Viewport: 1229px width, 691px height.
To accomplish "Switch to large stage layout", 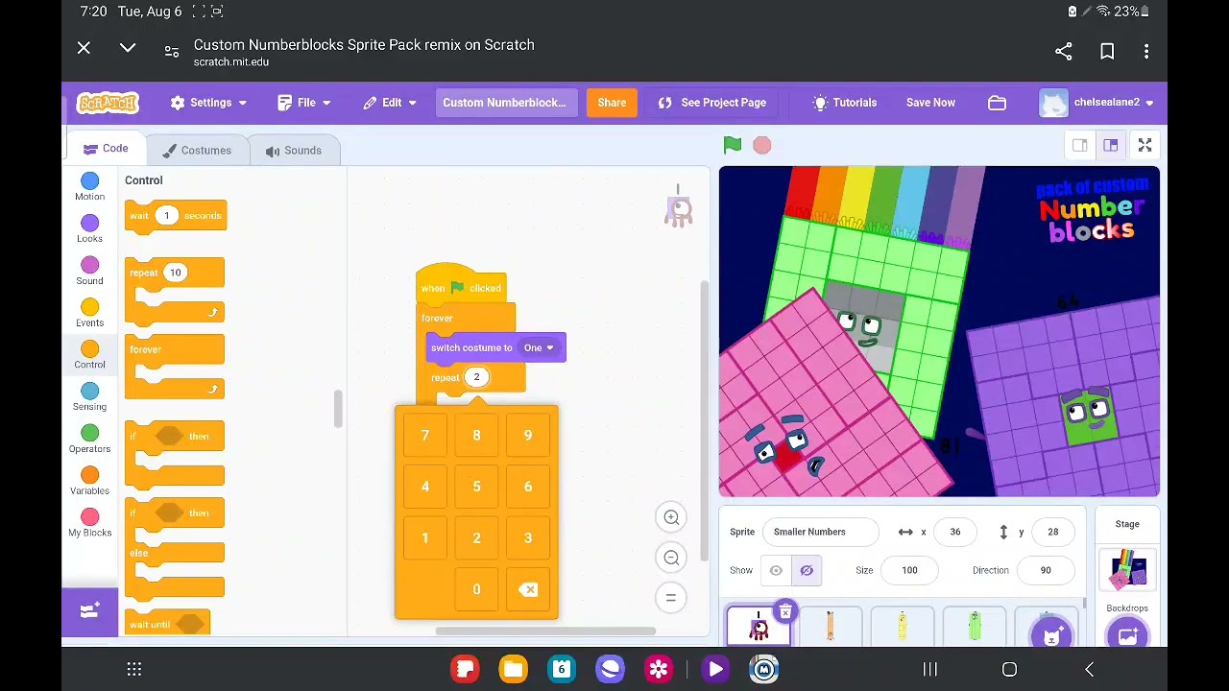I will [1111, 145].
